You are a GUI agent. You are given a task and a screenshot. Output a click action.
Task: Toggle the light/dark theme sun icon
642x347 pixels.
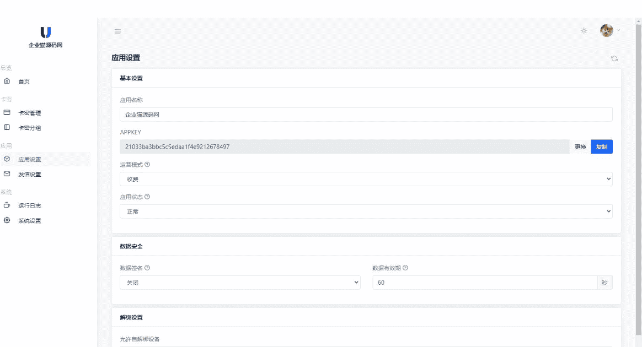[x=584, y=31]
